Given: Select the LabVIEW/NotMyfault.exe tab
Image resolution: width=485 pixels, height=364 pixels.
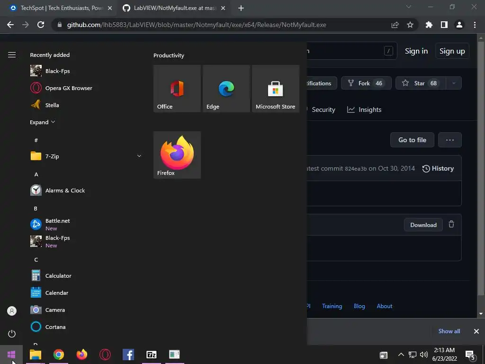Looking at the screenshot, I should (173, 8).
